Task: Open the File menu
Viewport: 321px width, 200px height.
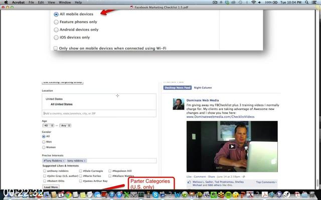Action: (31, 2)
